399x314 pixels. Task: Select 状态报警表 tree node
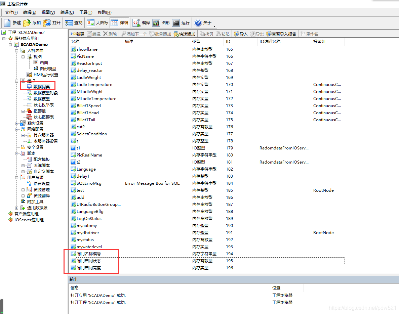(x=43, y=117)
